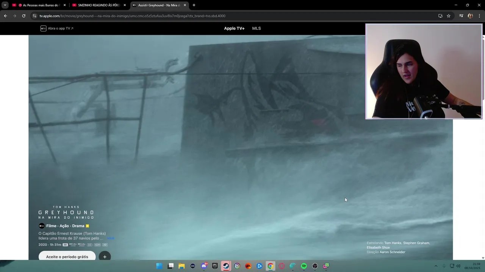Close the 'SMZINHO REAGINDO' tab
This screenshot has height=272, width=485.
[x=125, y=5]
